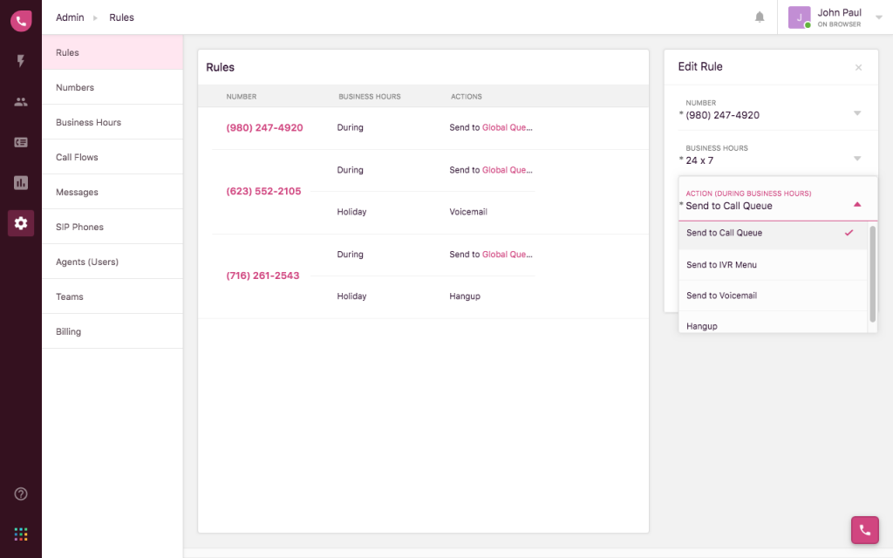Click the keypad/card icon in the sidebar
Image resolution: width=893 pixels, height=558 pixels.
(x=20, y=142)
